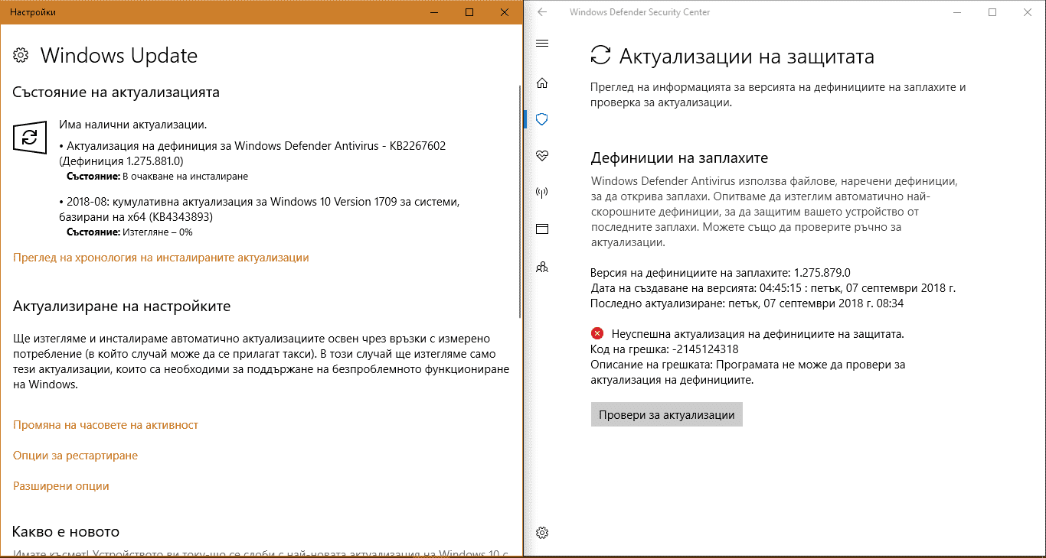Open "Промяна на часовете на активност" link

click(x=106, y=425)
